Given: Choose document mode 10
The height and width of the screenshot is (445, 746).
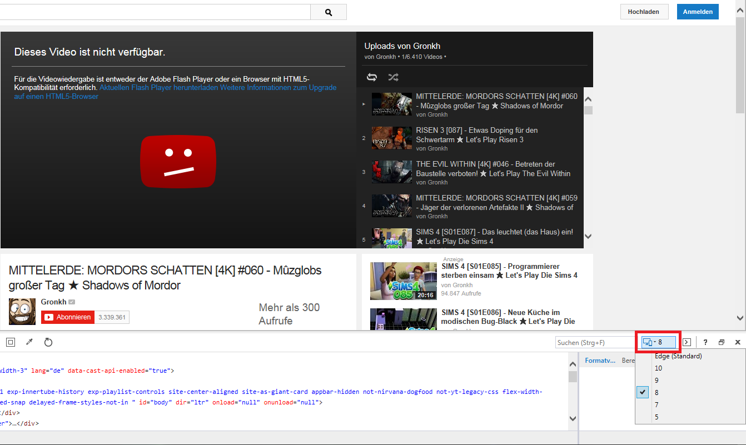Looking at the screenshot, I should click(x=659, y=368).
